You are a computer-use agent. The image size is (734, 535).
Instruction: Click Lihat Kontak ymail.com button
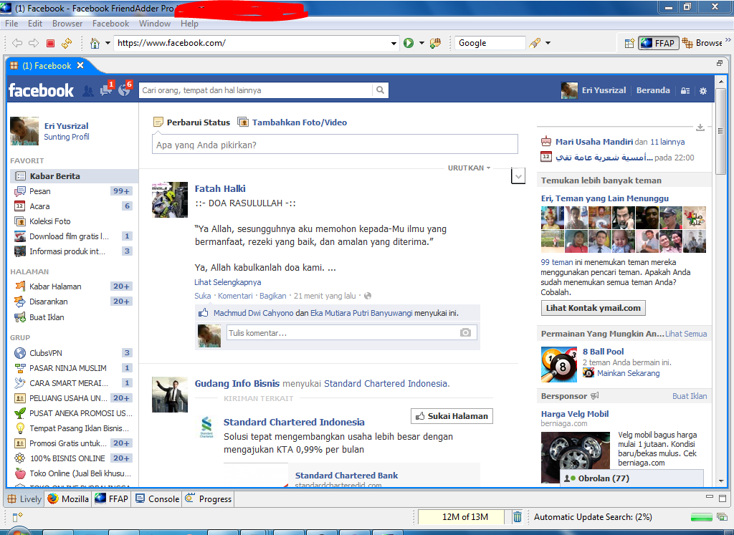593,308
